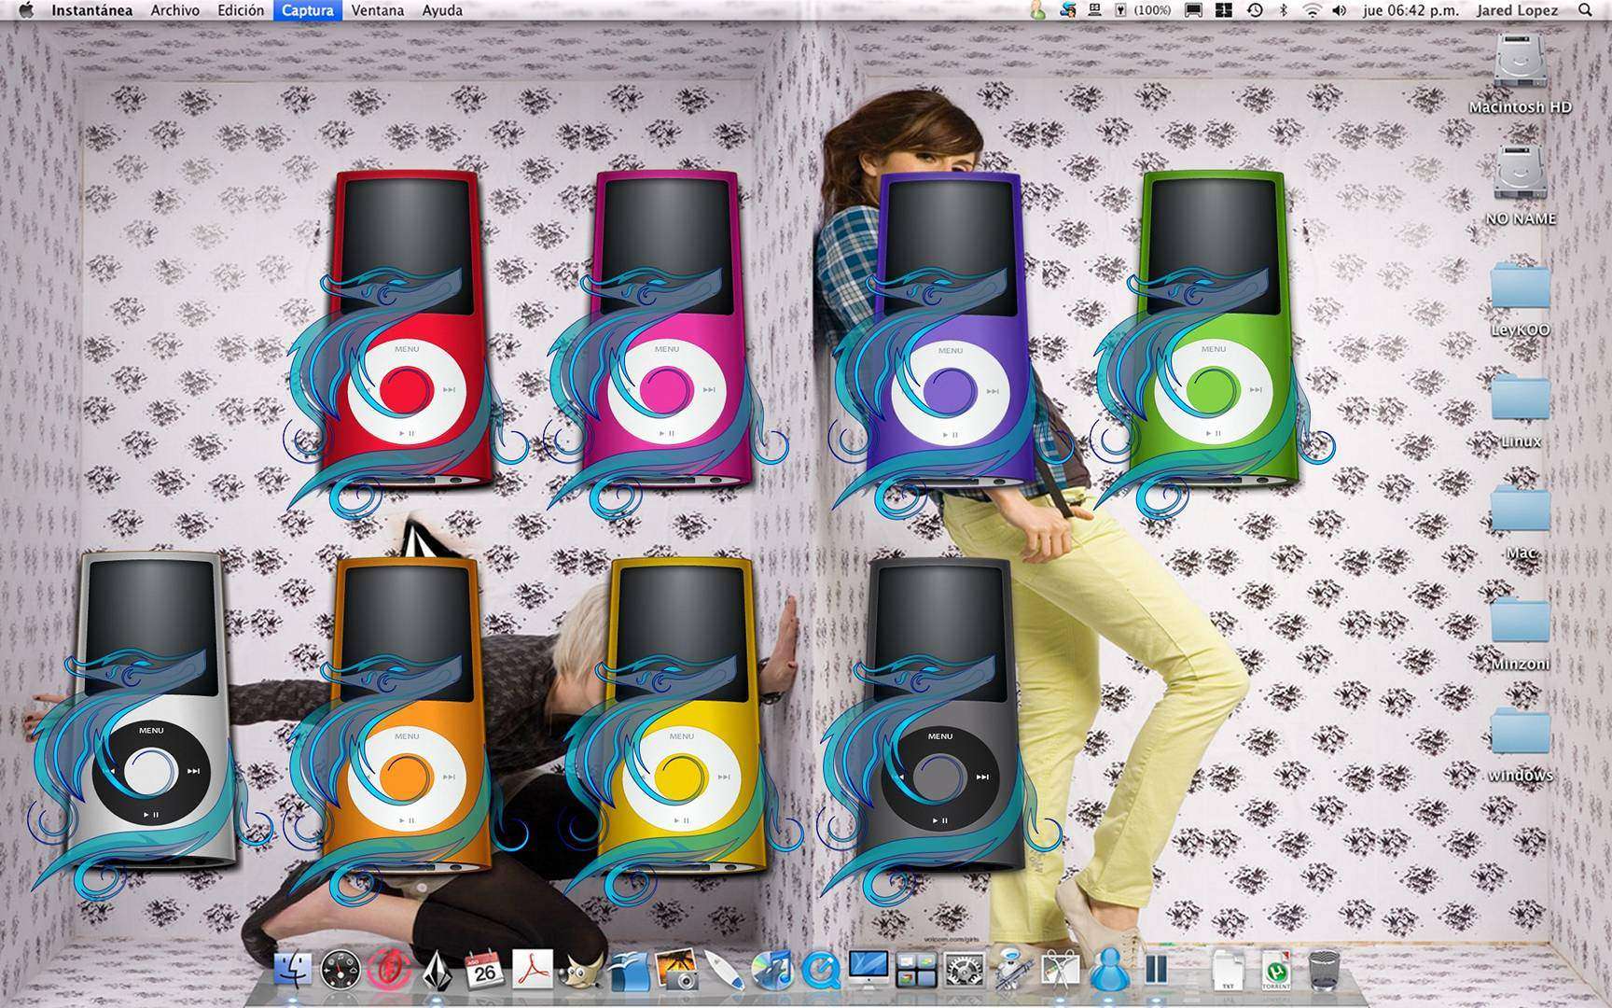The width and height of the screenshot is (1612, 1008).
Task: Click the Spaces icon in menu bar
Action: [x=1224, y=10]
